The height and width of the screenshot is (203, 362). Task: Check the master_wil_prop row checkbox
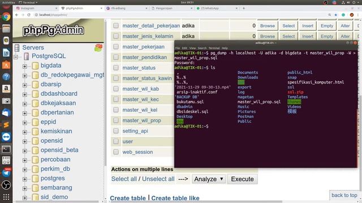(x=116, y=120)
